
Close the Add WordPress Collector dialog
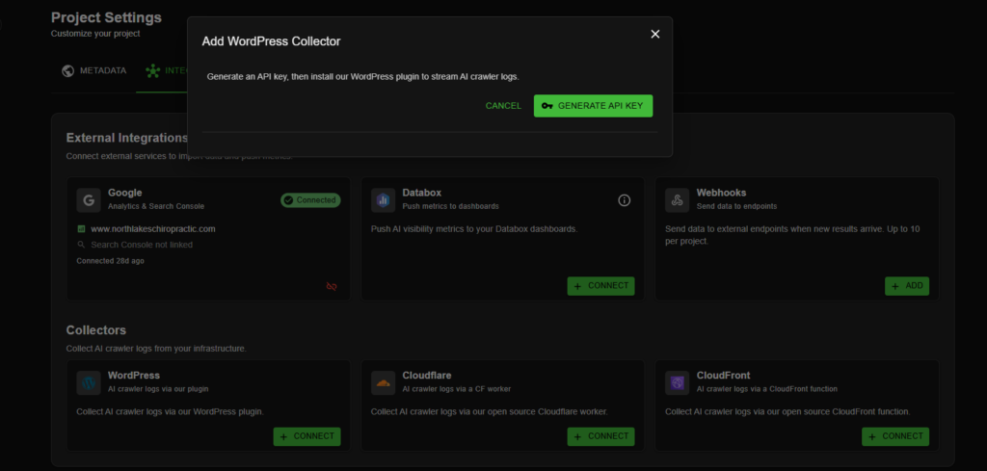pyautogui.click(x=654, y=34)
